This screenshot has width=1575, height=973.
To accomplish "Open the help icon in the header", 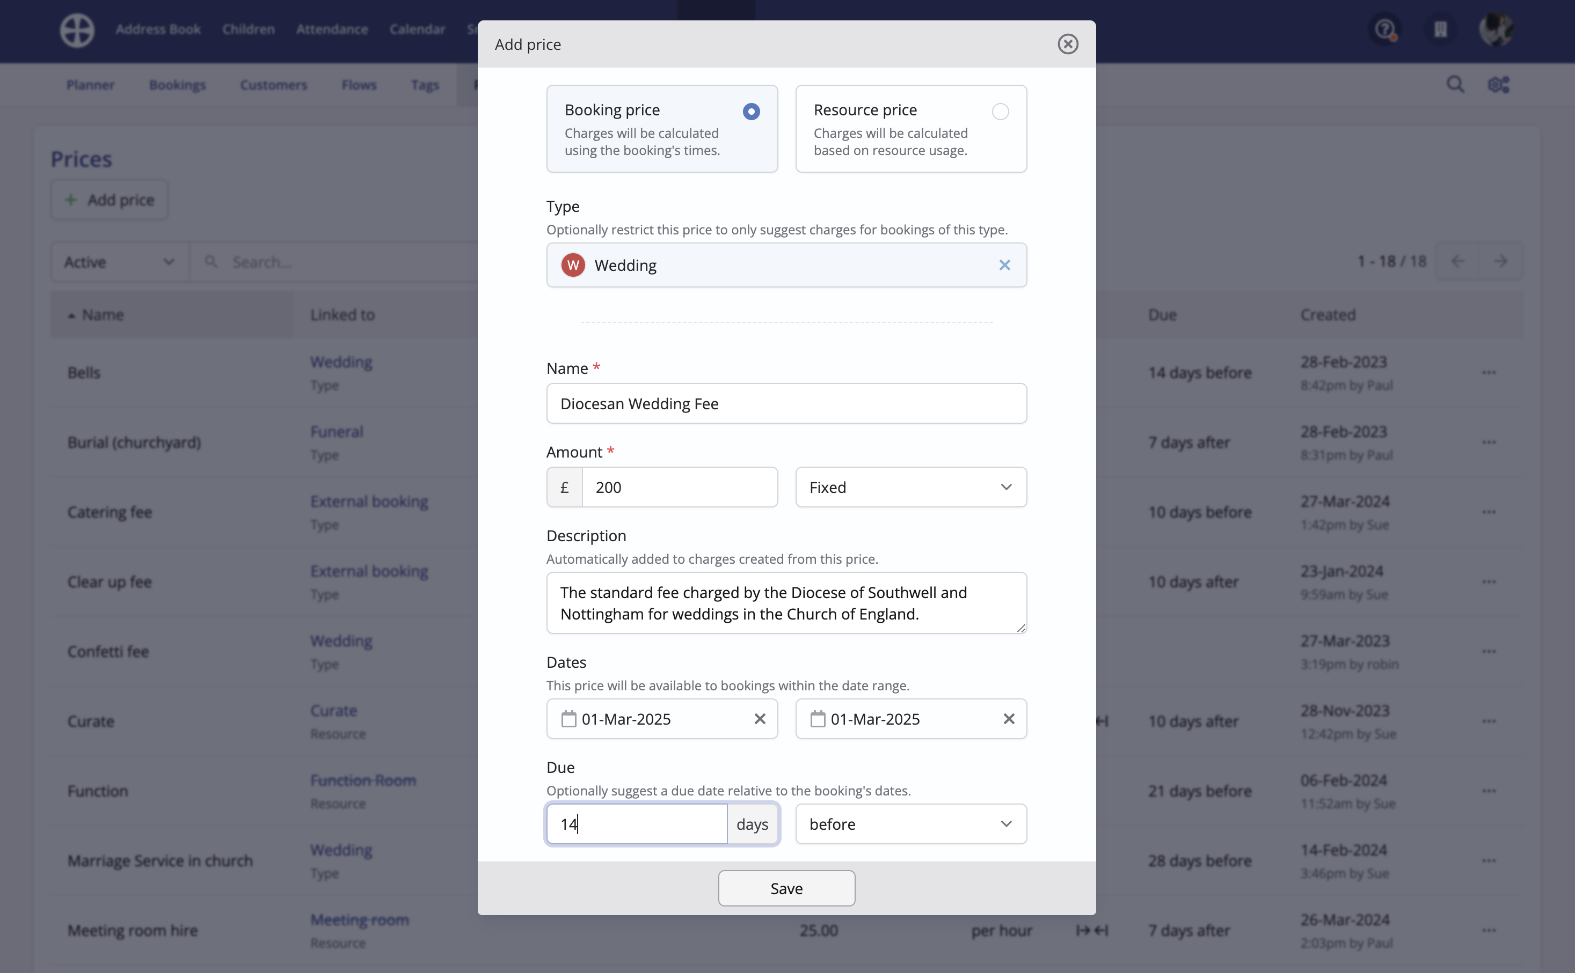I will point(1386,30).
